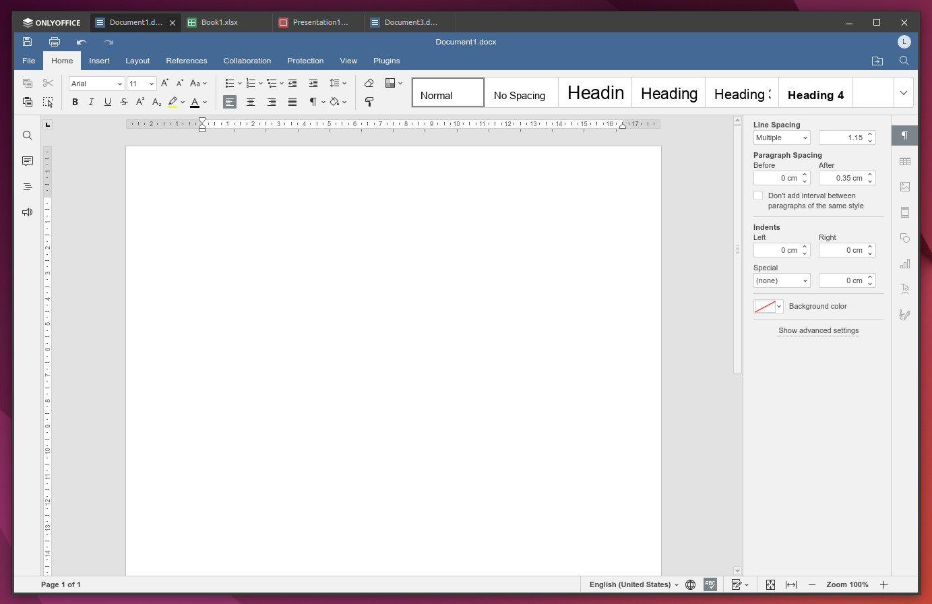Viewport: 932px width, 604px height.
Task: Undo the last action
Action: coord(82,42)
